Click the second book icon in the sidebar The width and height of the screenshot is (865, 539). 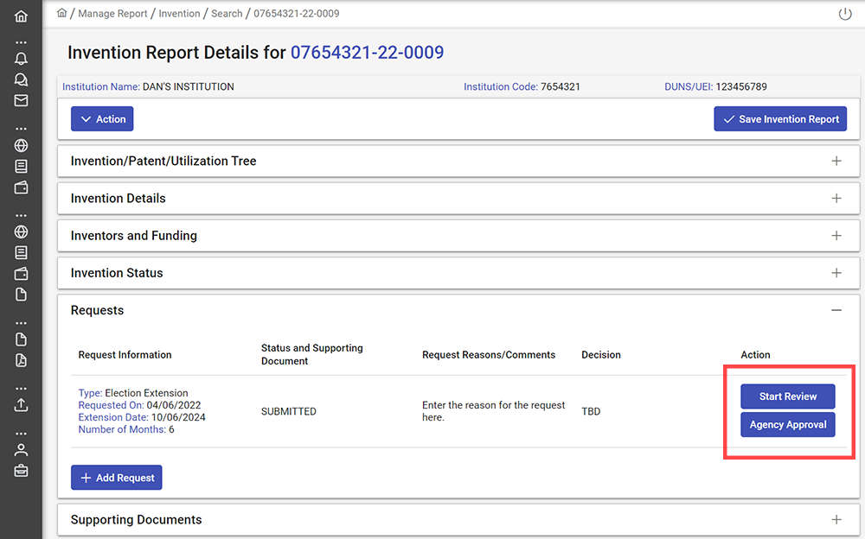tap(21, 253)
